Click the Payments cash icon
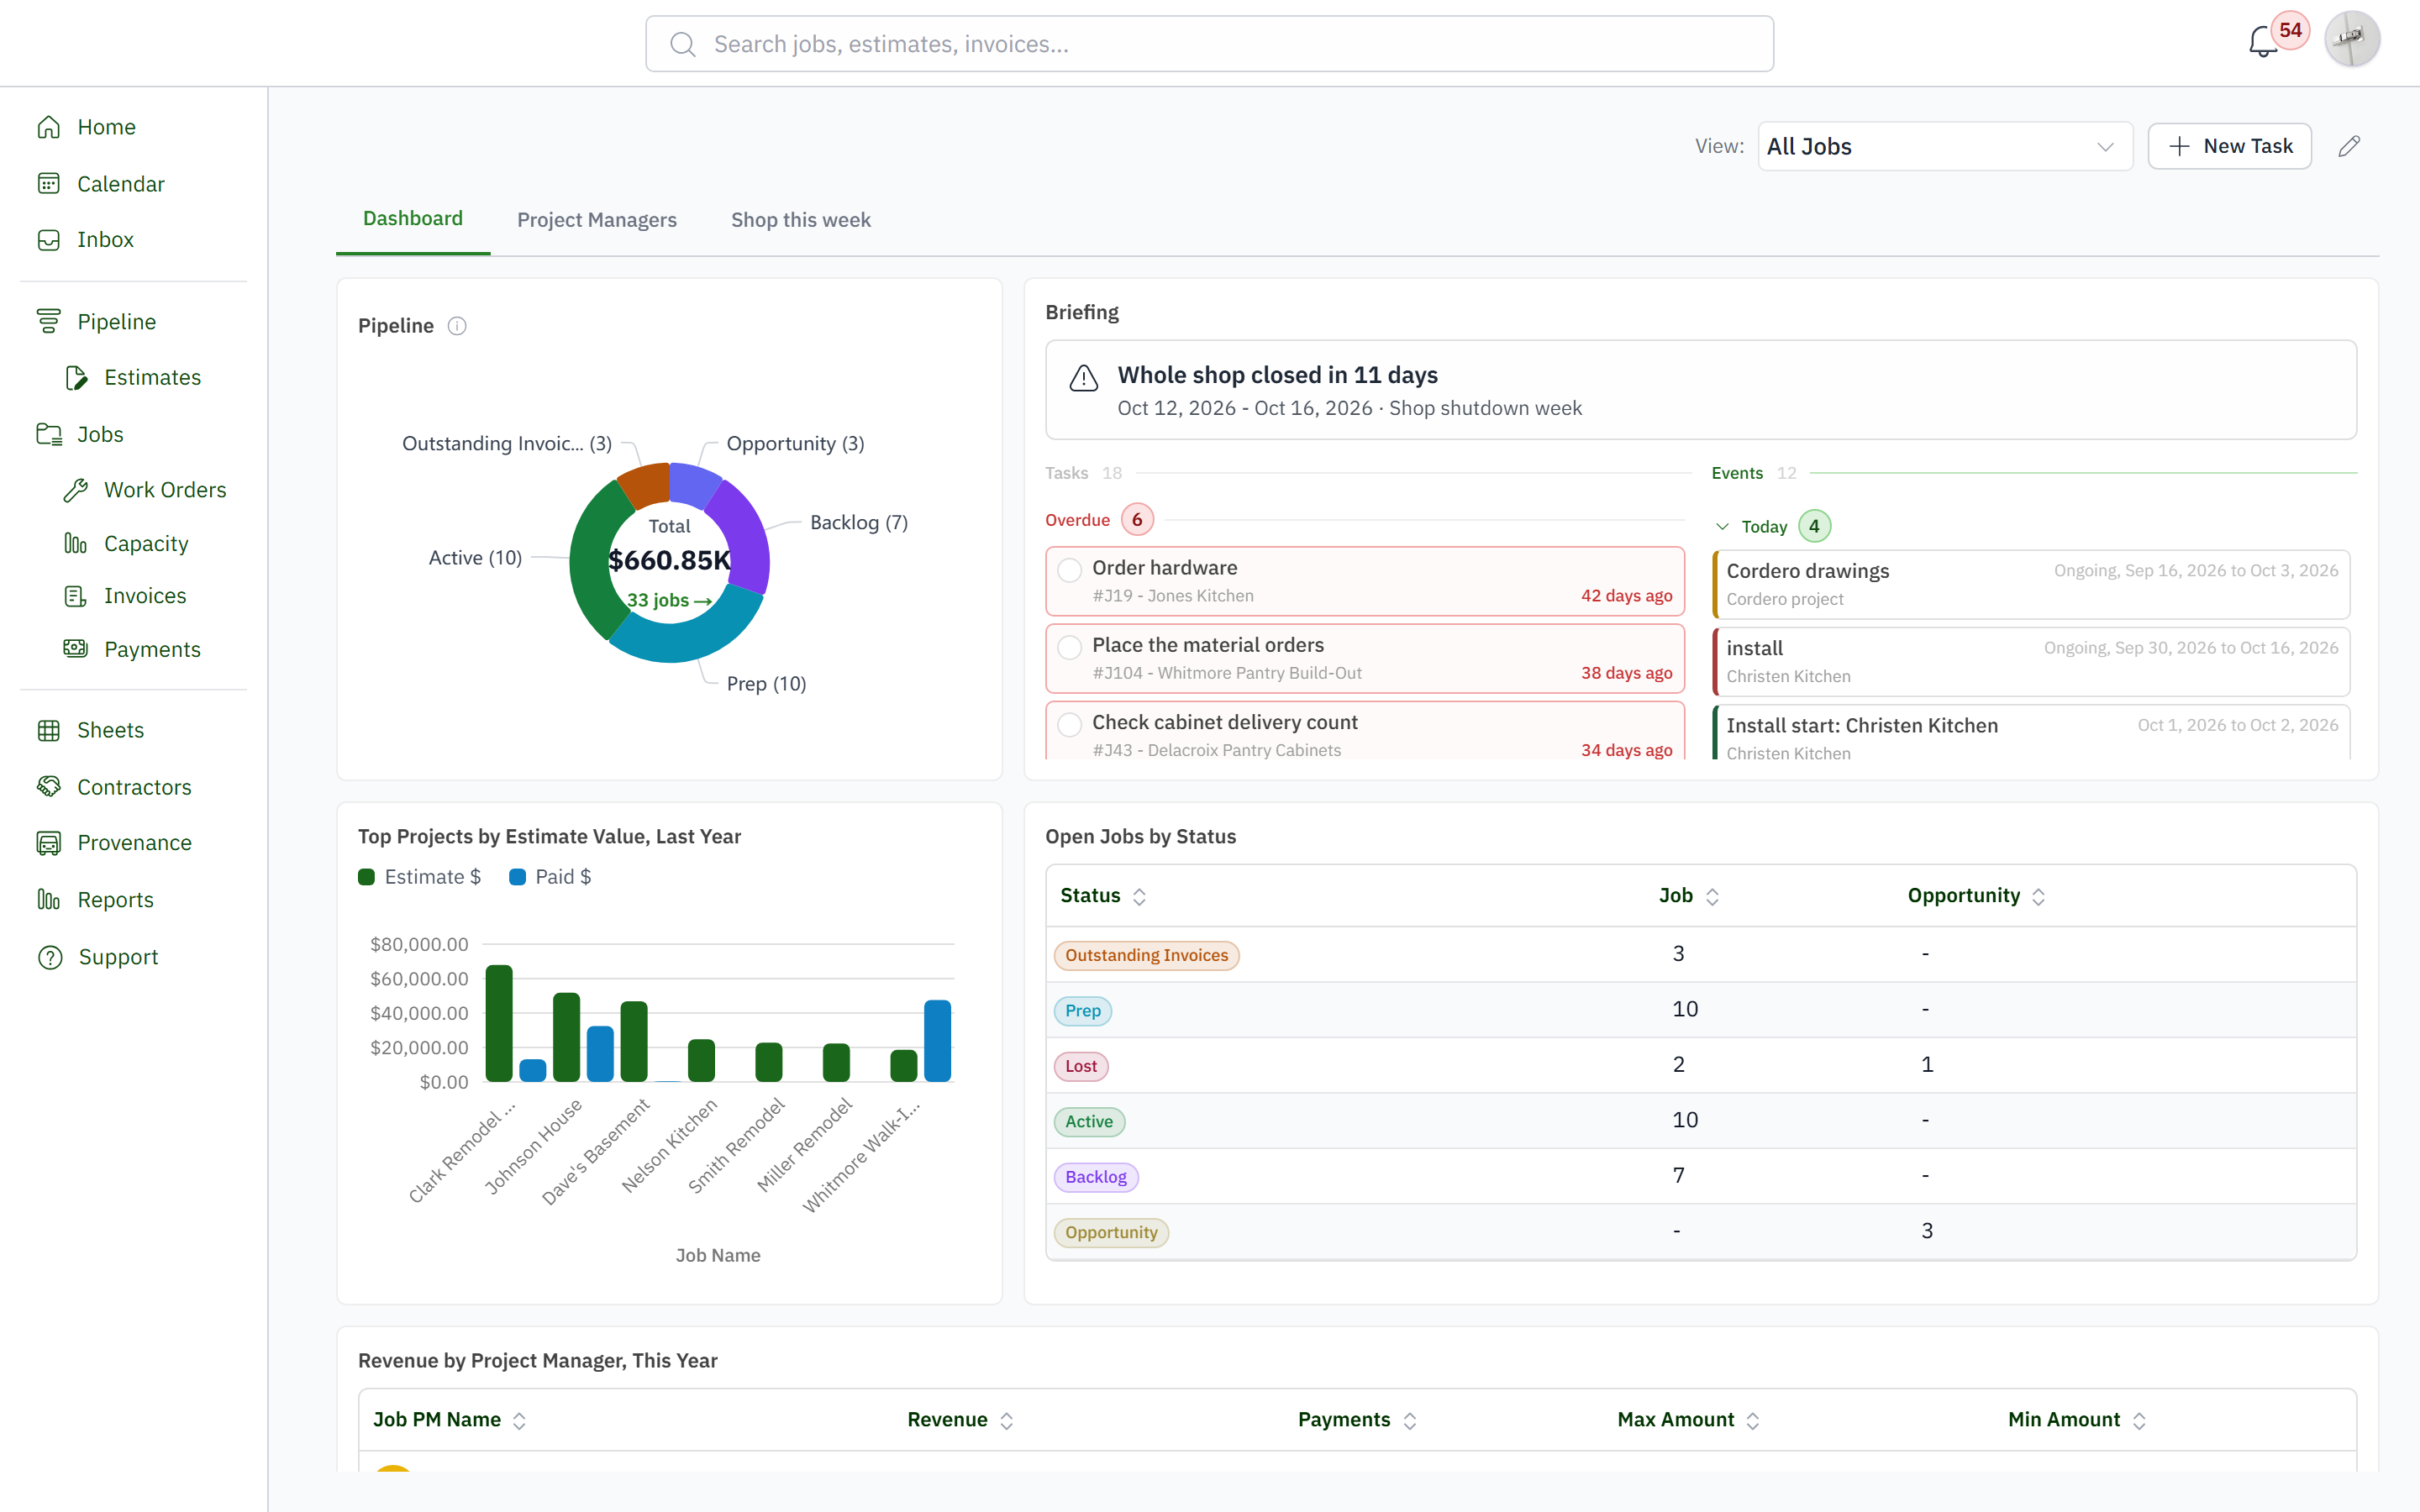 [76, 649]
